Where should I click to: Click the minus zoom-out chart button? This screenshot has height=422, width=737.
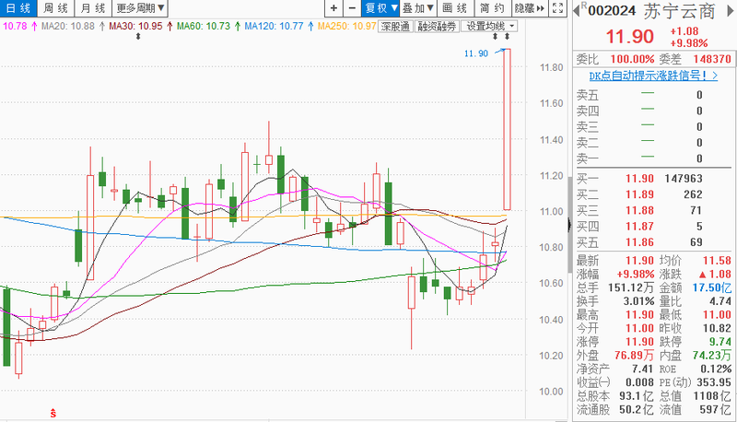(x=350, y=7)
